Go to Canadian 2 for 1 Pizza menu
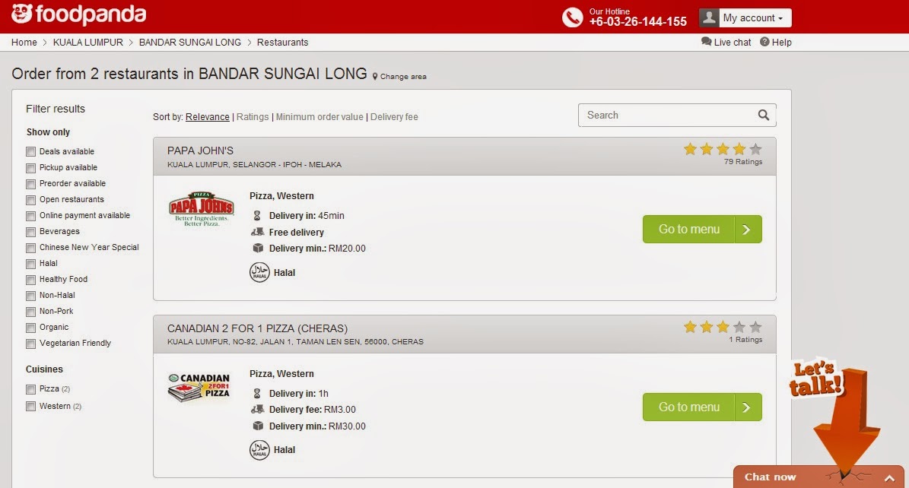Image resolution: width=909 pixels, height=488 pixels. tap(702, 407)
